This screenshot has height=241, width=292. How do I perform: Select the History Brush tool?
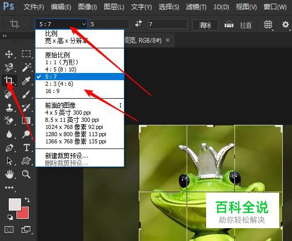[x=26, y=107]
